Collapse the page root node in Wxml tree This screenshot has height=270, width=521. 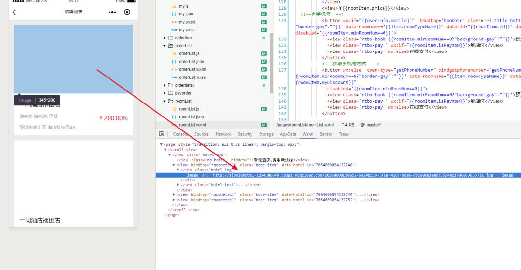pyautogui.click(x=161, y=144)
